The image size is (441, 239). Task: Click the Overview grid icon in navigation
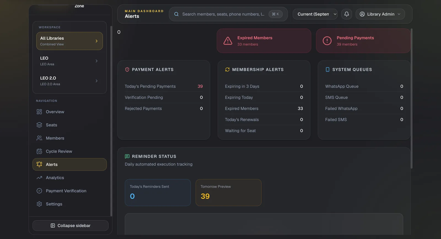pyautogui.click(x=39, y=112)
